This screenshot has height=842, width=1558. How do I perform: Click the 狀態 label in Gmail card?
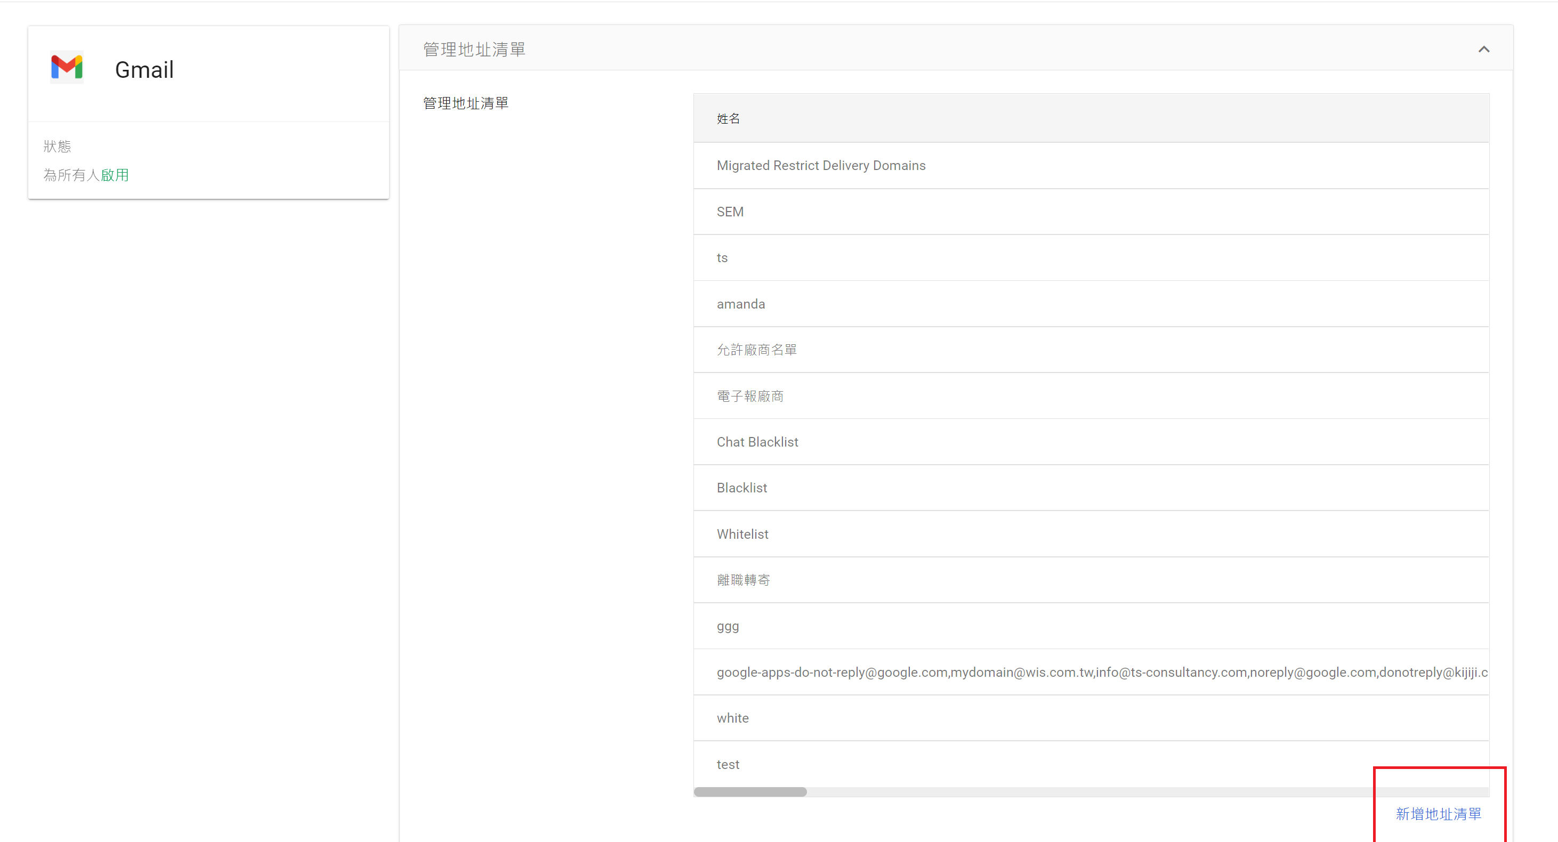click(x=58, y=147)
